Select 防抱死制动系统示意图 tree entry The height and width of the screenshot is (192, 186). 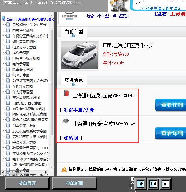[x=29, y=114]
